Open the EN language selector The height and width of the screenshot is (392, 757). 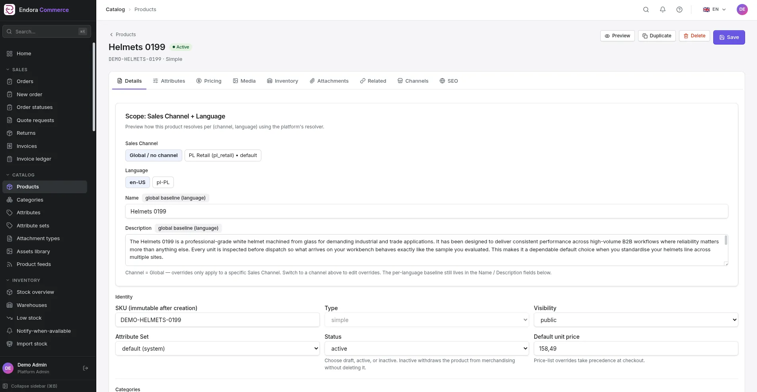(714, 10)
